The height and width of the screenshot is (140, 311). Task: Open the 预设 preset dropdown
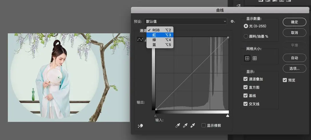coord(185,21)
